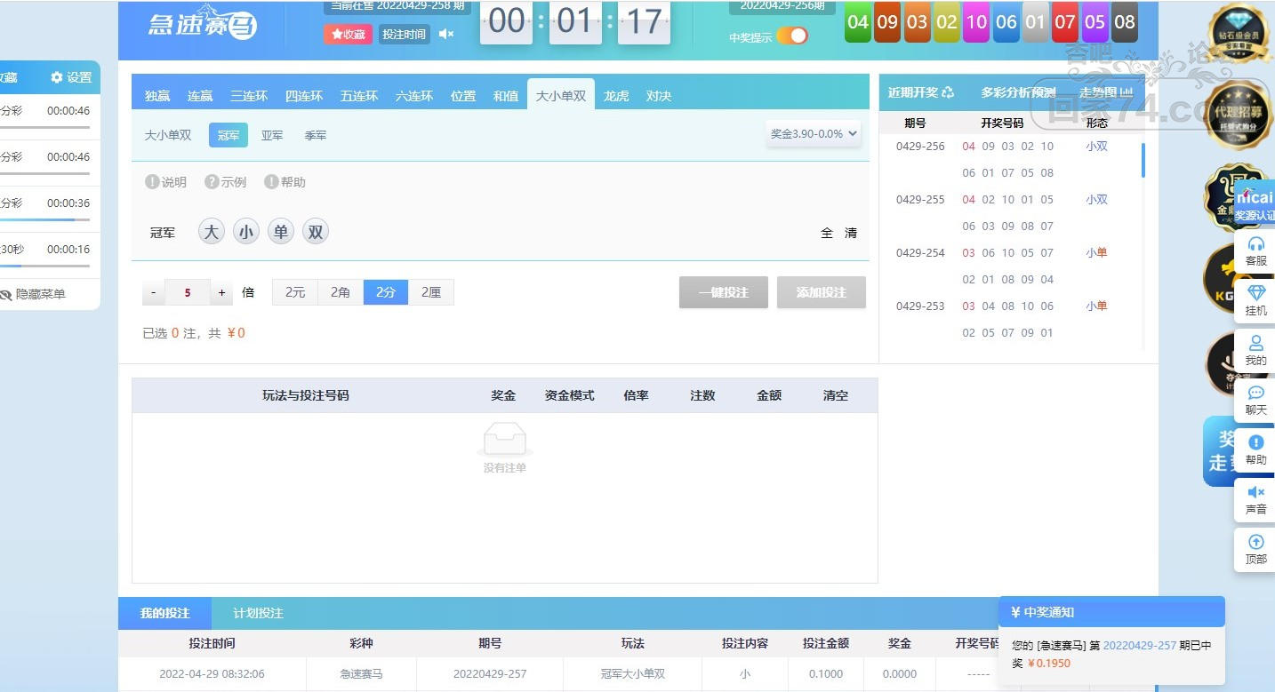
Task: Switch to the 对决 tab
Action: click(x=659, y=96)
